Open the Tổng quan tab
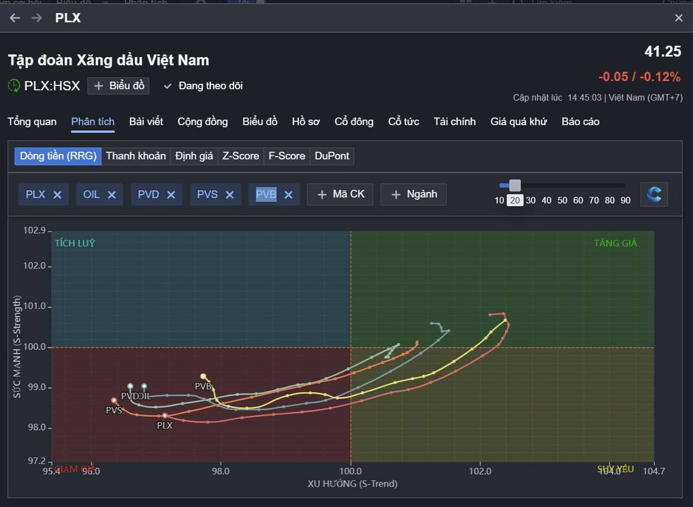 32,122
